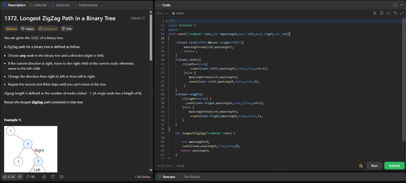Click 'count(root,maxLength,true,true,0);' on line 40

click(211, 146)
